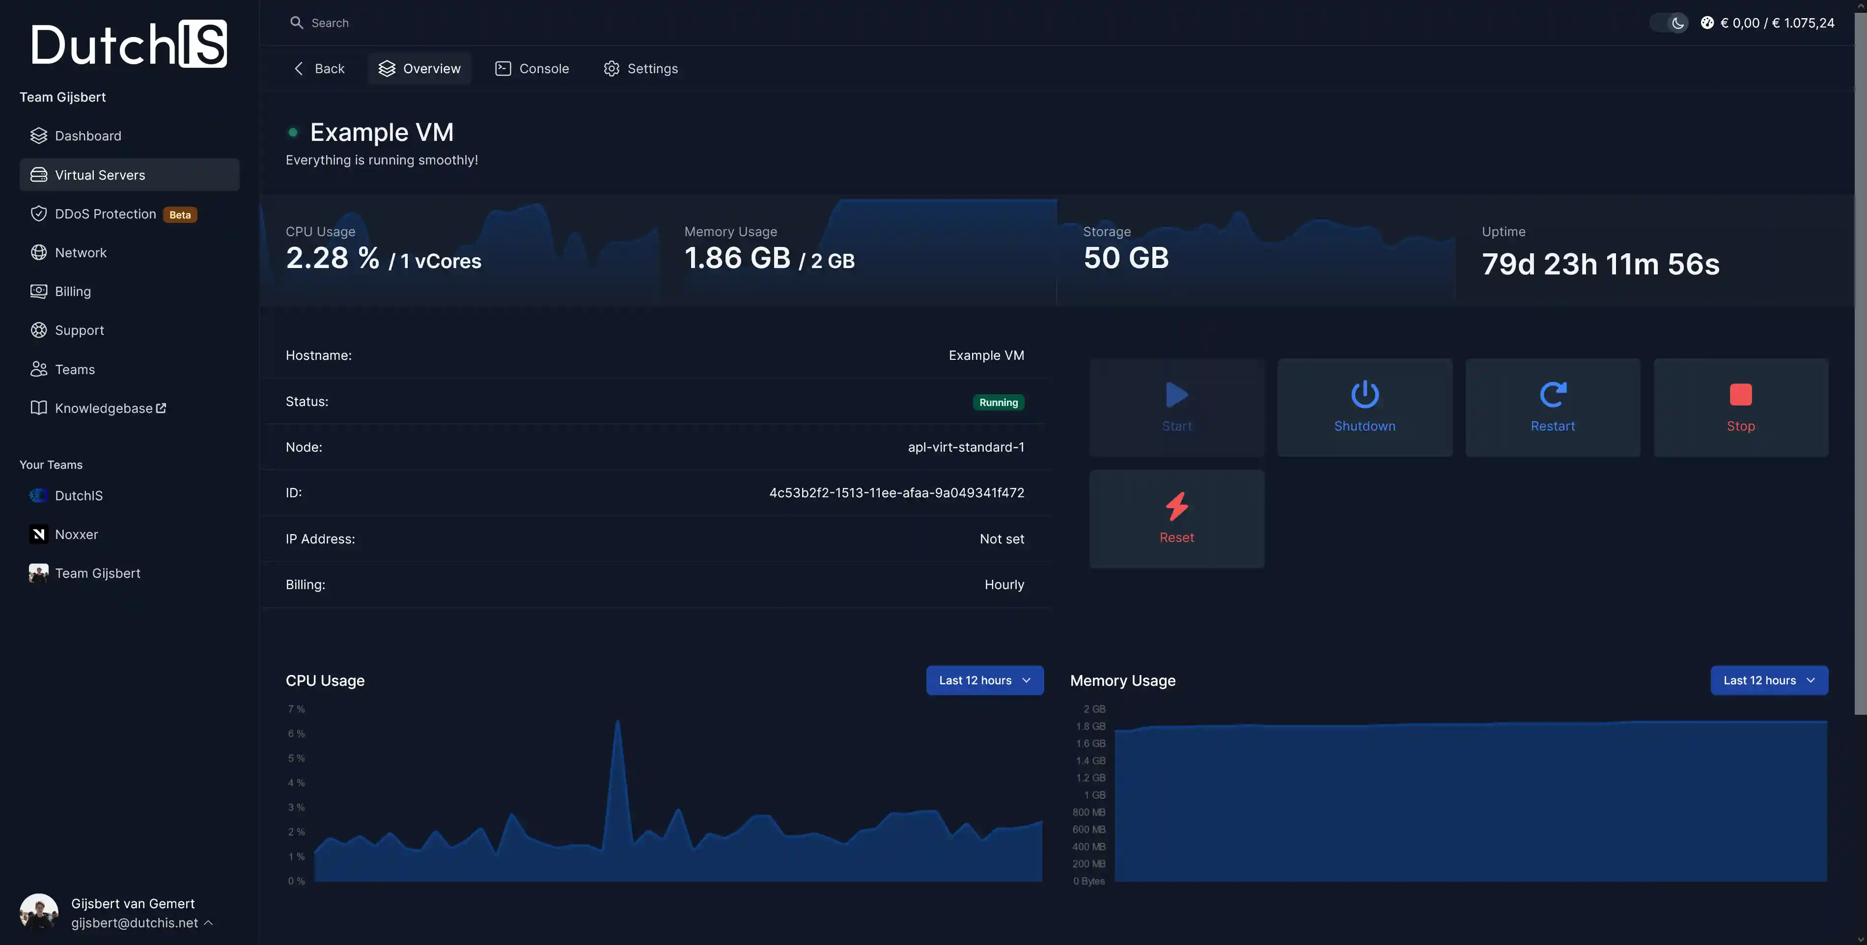Viewport: 1867px width, 945px height.
Task: Click the Running status badge
Action: [998, 403]
